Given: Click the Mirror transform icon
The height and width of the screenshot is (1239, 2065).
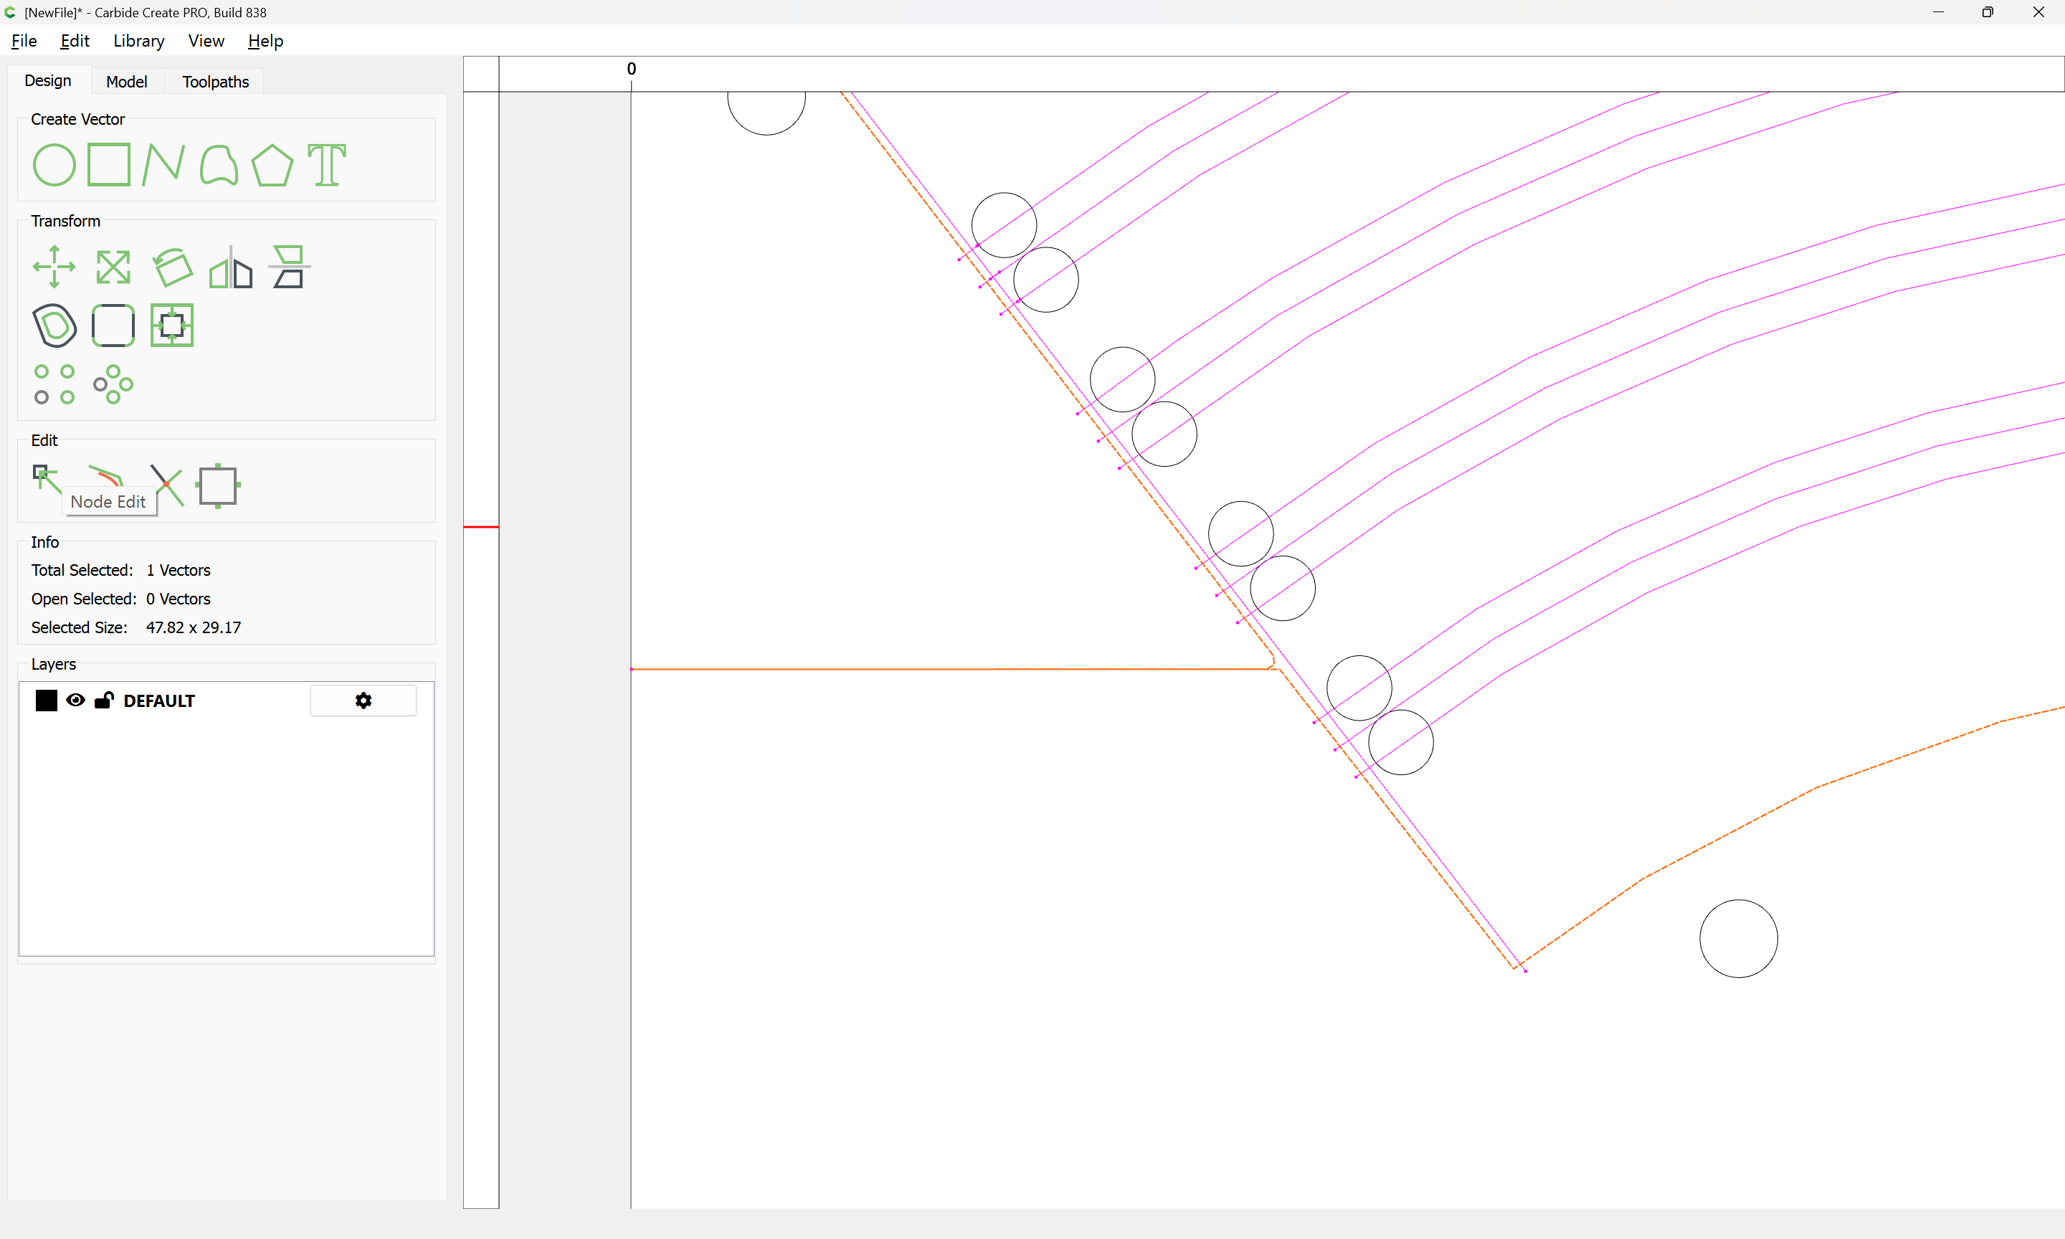Looking at the screenshot, I should [x=230, y=267].
